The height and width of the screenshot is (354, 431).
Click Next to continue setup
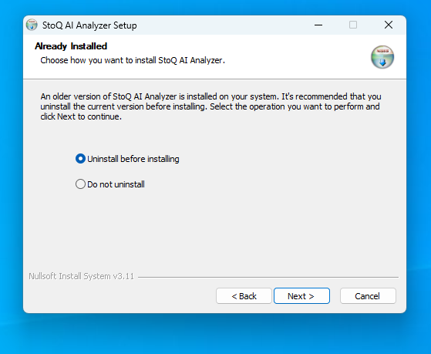(x=301, y=296)
